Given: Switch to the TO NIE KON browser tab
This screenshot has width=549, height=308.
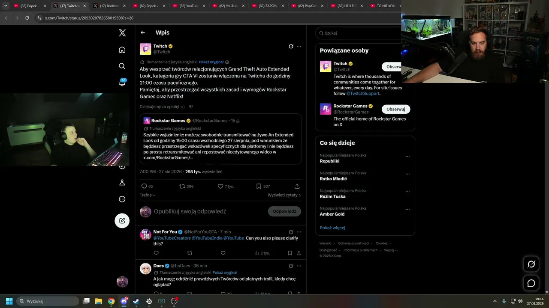Looking at the screenshot, I should (385, 6).
